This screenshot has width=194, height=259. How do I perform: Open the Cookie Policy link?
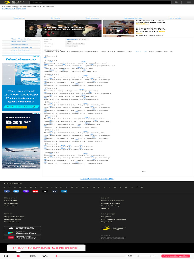click(110, 206)
